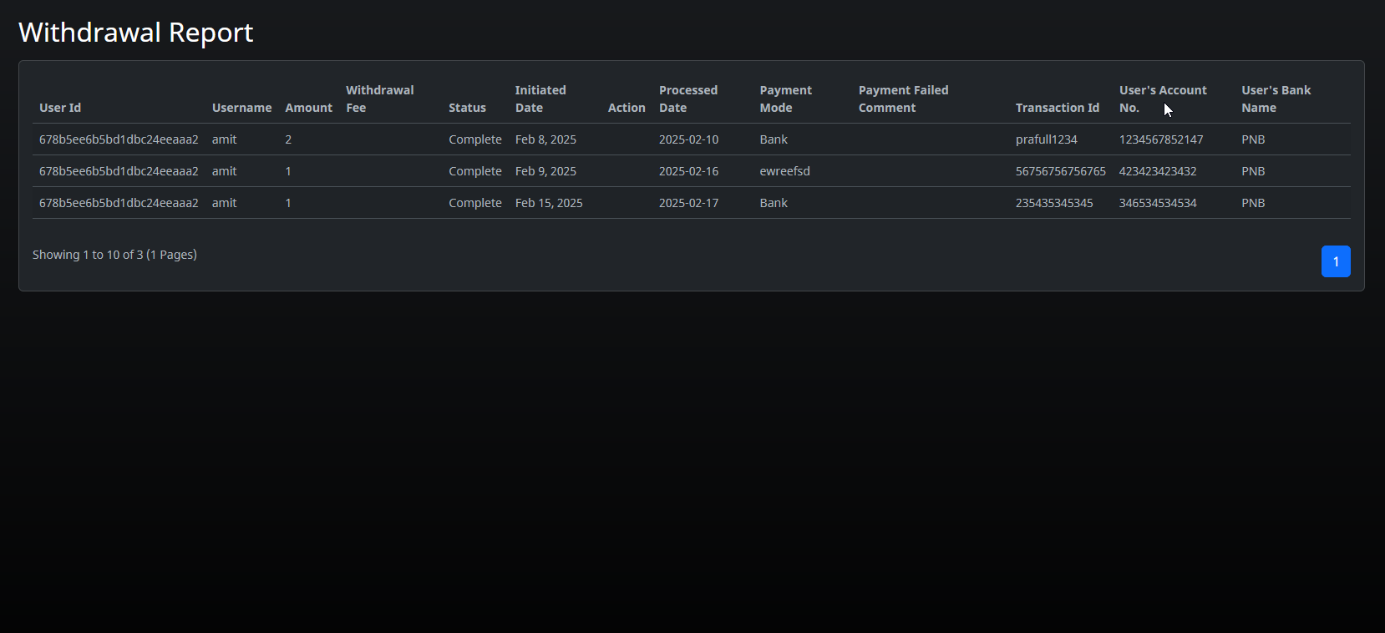
Task: Click the Initiated Date column header
Action: coord(540,99)
